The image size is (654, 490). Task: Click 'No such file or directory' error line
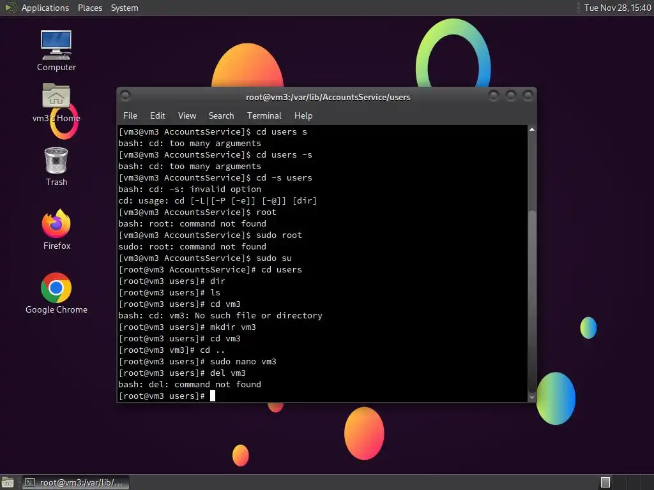(x=220, y=315)
